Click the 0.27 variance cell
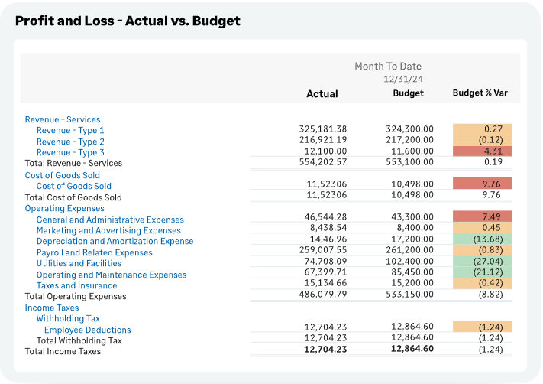This screenshot has height=384, width=543. (483, 129)
